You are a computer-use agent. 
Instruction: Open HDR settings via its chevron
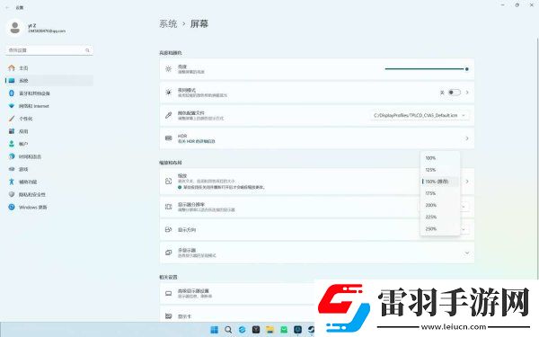pos(467,138)
